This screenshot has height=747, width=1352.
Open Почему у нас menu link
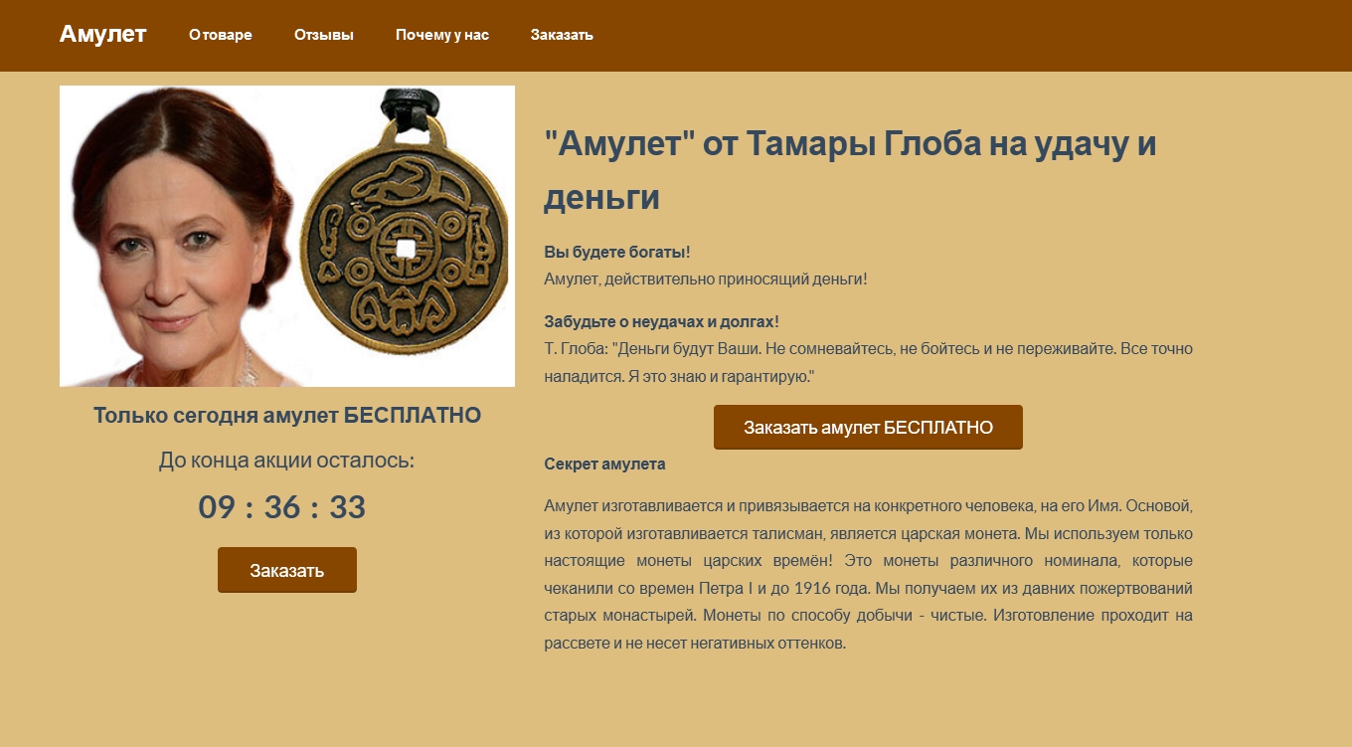(442, 35)
